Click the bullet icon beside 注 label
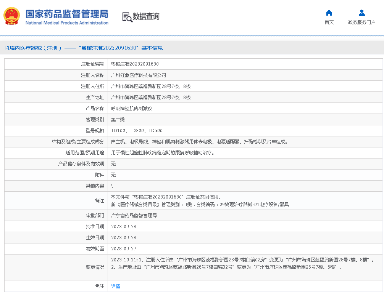 pos(97,286)
